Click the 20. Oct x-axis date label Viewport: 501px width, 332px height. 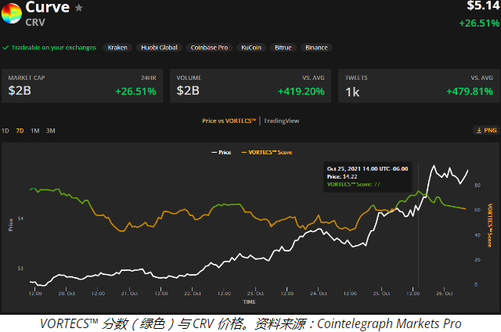67,294
